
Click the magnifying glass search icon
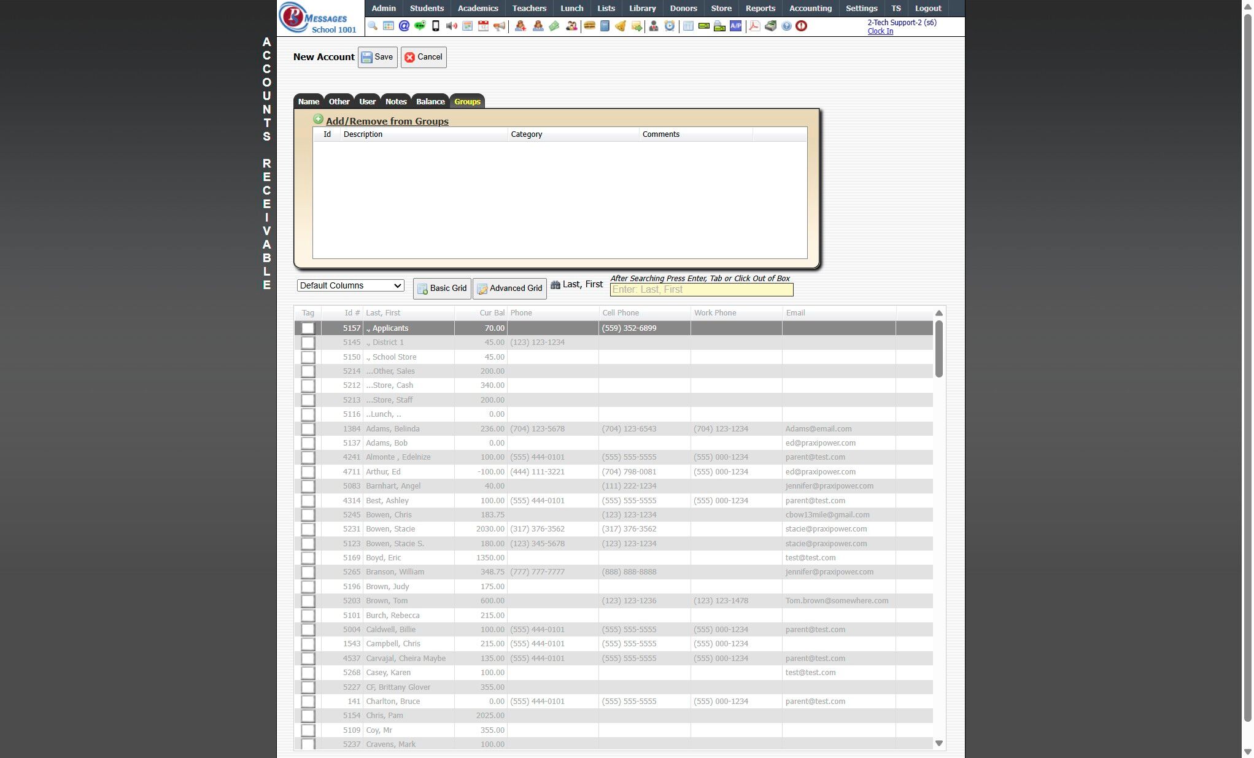click(373, 26)
